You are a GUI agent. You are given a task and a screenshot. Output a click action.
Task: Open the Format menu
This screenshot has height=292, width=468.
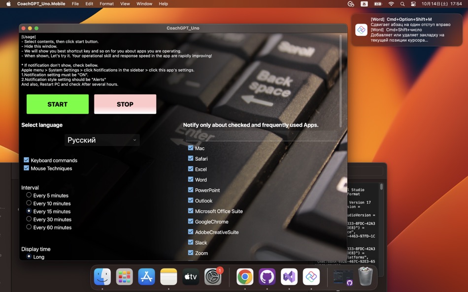point(106,4)
